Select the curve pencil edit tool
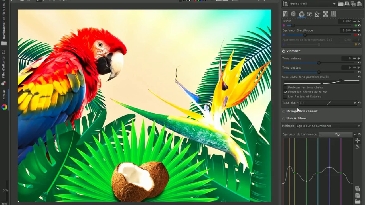The width and height of the screenshot is (365, 205). pos(358,147)
